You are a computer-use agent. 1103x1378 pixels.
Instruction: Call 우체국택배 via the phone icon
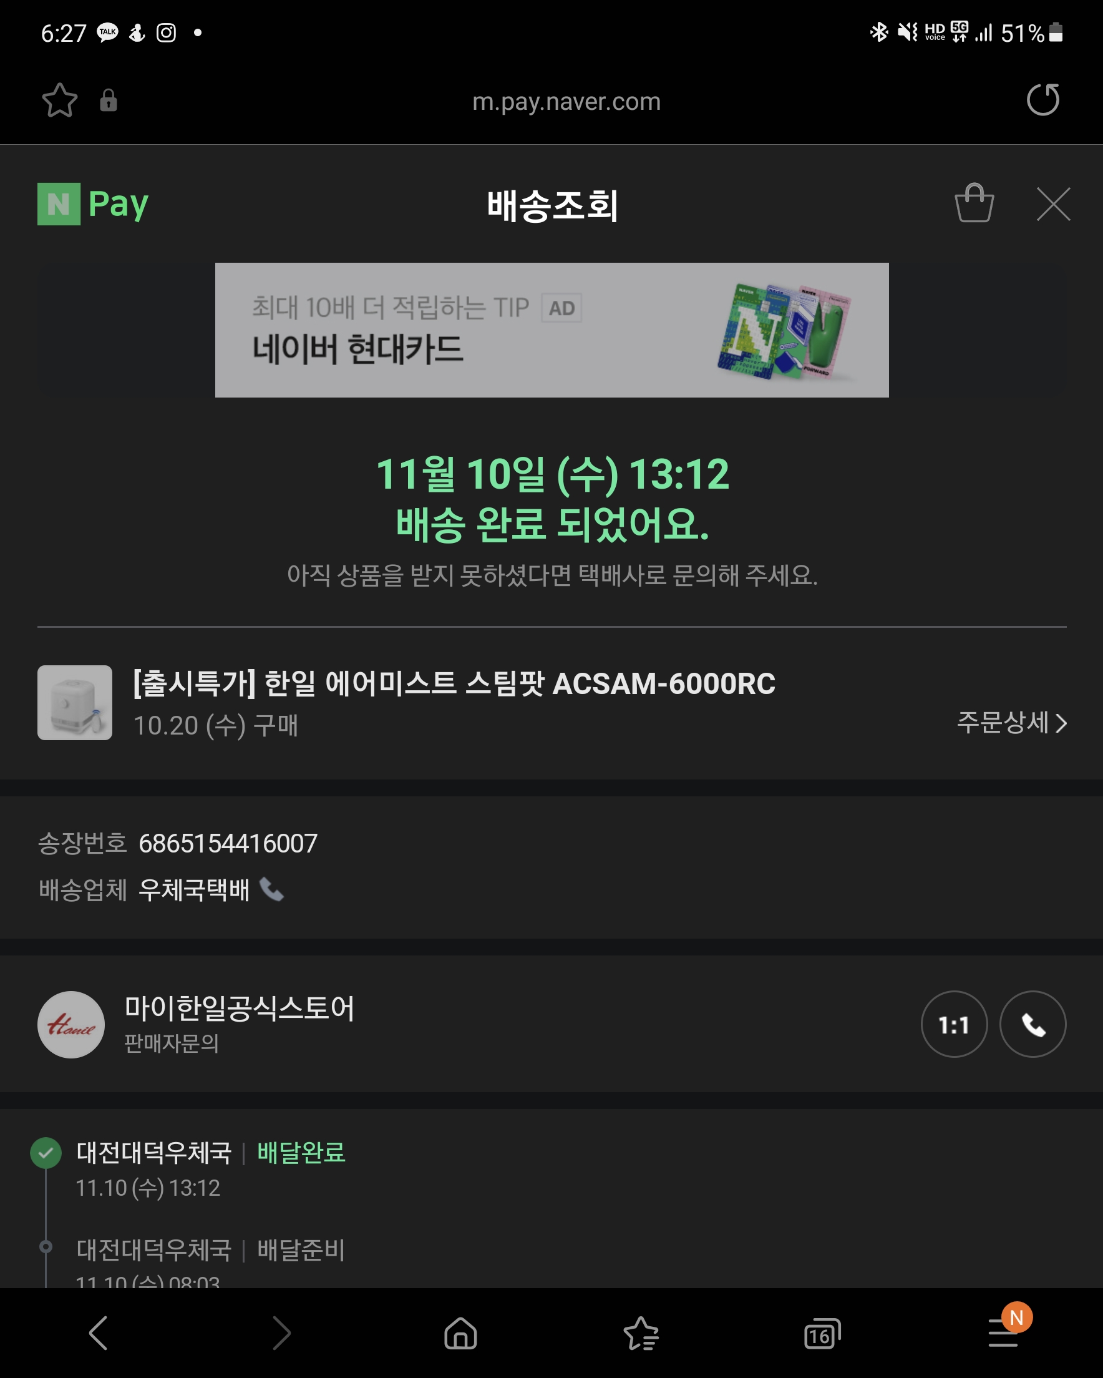271,889
